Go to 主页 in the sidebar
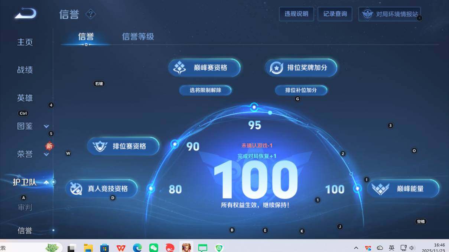 click(25, 42)
